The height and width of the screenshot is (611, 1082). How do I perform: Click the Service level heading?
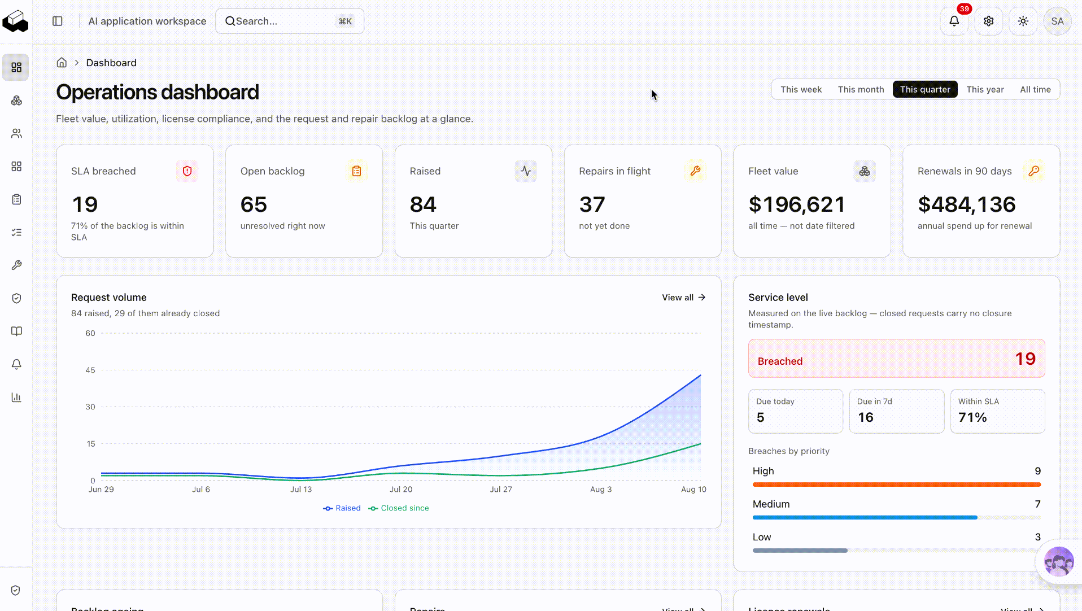pos(778,298)
